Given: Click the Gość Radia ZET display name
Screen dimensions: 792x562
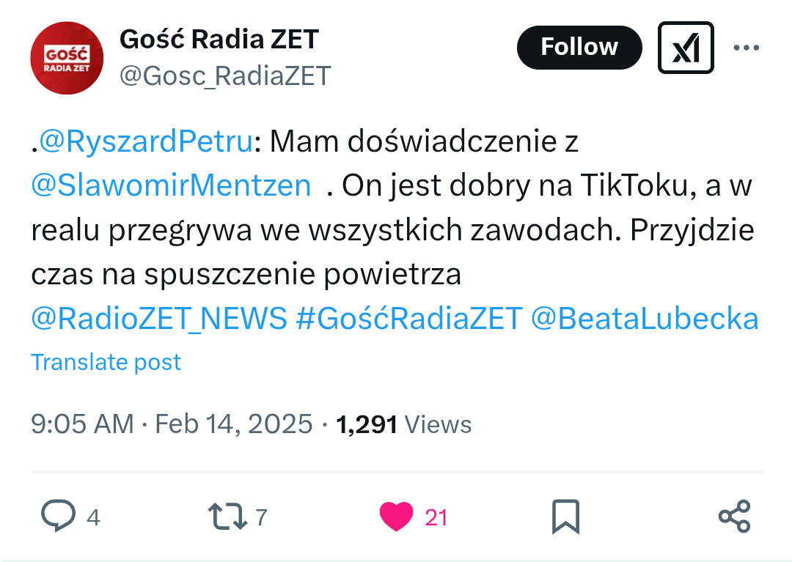Looking at the screenshot, I should click(x=219, y=39).
